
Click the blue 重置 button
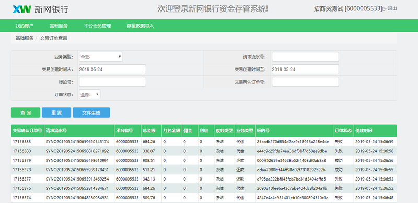(x=56, y=112)
